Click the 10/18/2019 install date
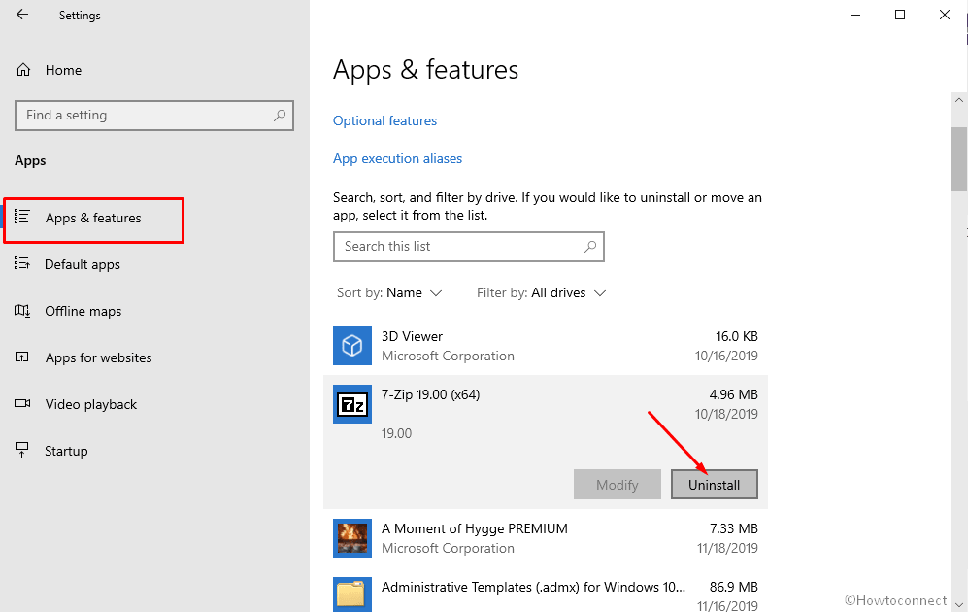Viewport: 968px width, 612px height. point(726,414)
